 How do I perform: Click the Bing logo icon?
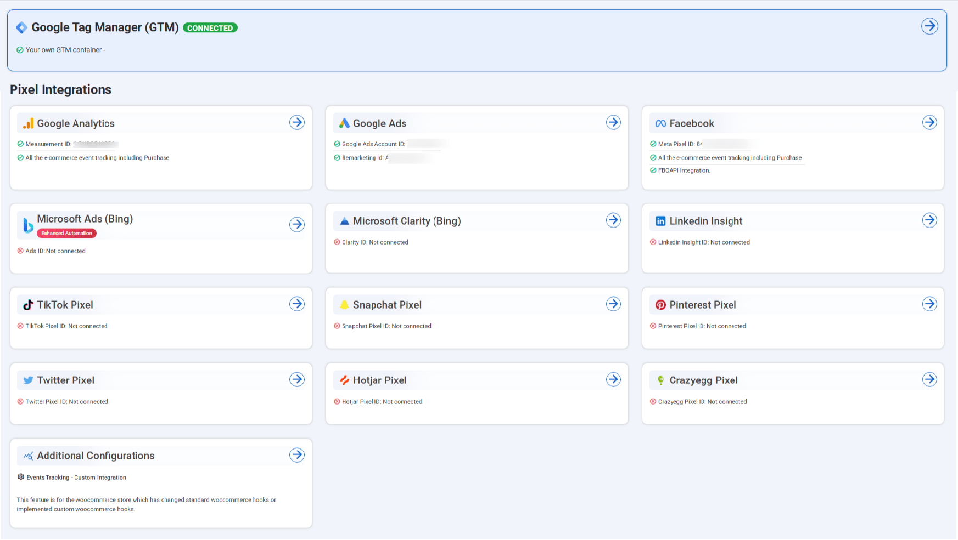tap(28, 225)
